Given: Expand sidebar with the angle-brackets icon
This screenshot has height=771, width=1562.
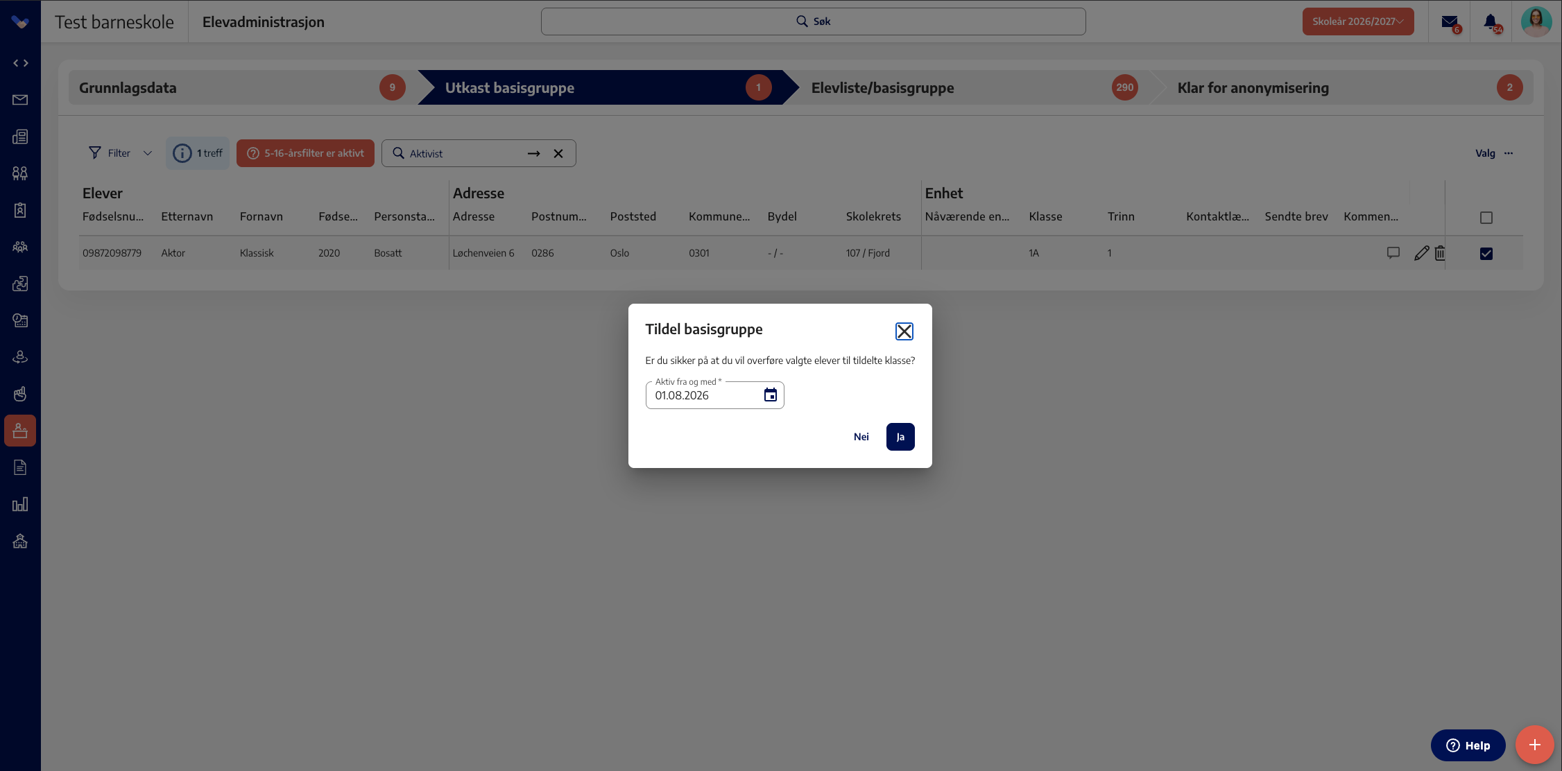Looking at the screenshot, I should [x=20, y=63].
